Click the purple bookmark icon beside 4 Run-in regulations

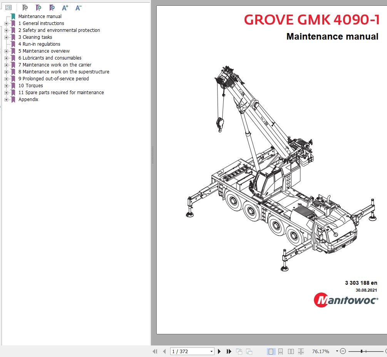13,44
